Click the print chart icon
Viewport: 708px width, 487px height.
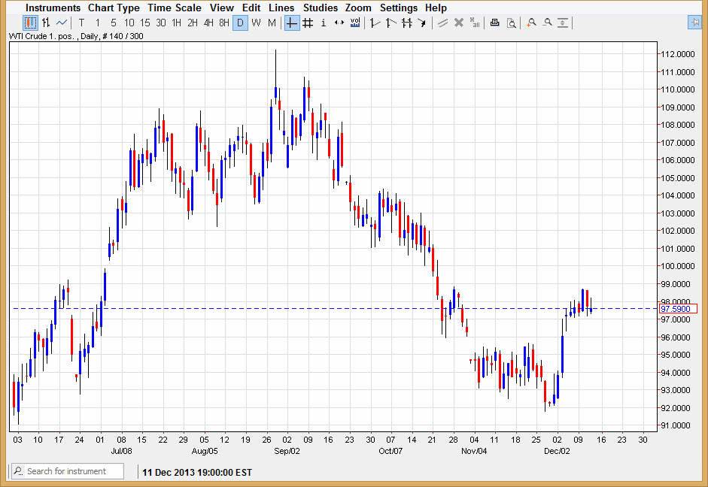point(494,23)
